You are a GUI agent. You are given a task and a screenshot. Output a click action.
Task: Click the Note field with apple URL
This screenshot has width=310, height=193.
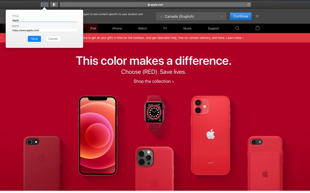[45, 30]
